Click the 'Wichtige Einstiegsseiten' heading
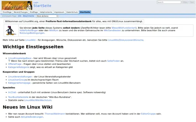 coord(33,47)
